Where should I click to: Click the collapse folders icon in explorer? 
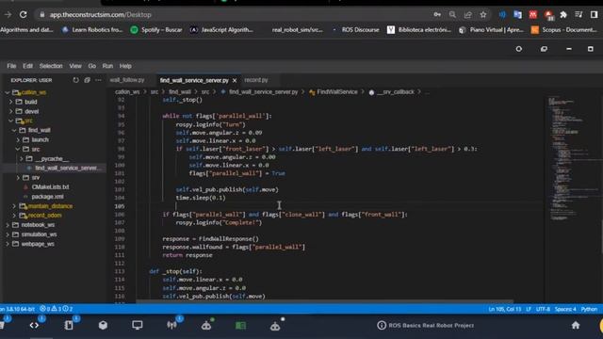pos(88,80)
